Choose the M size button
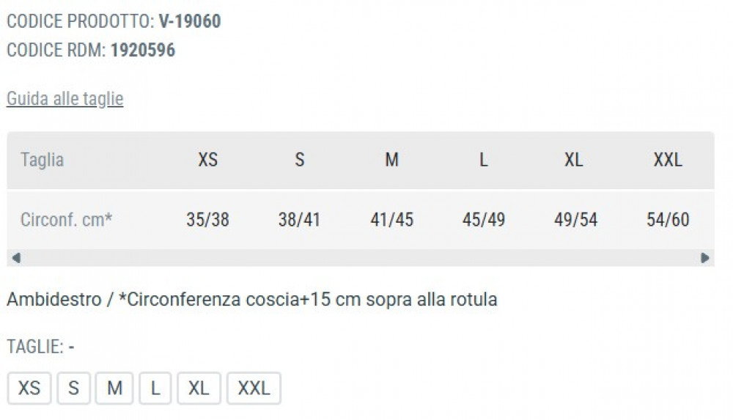733x420 pixels. 114,388
